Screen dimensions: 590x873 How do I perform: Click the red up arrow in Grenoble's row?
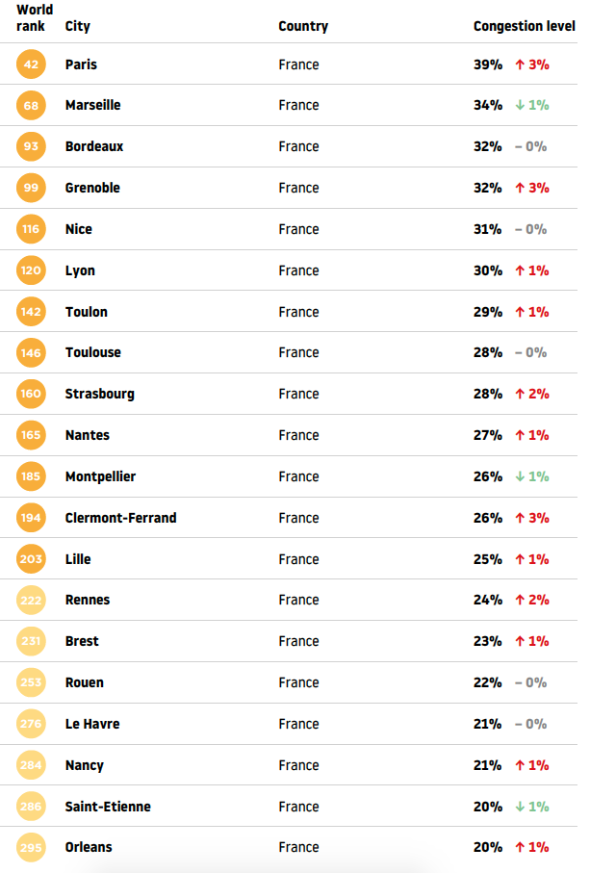(x=520, y=189)
